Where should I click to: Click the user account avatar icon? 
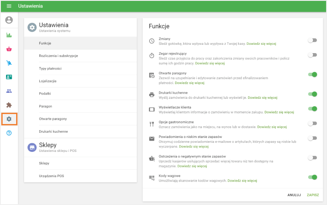pyautogui.click(x=9, y=20)
